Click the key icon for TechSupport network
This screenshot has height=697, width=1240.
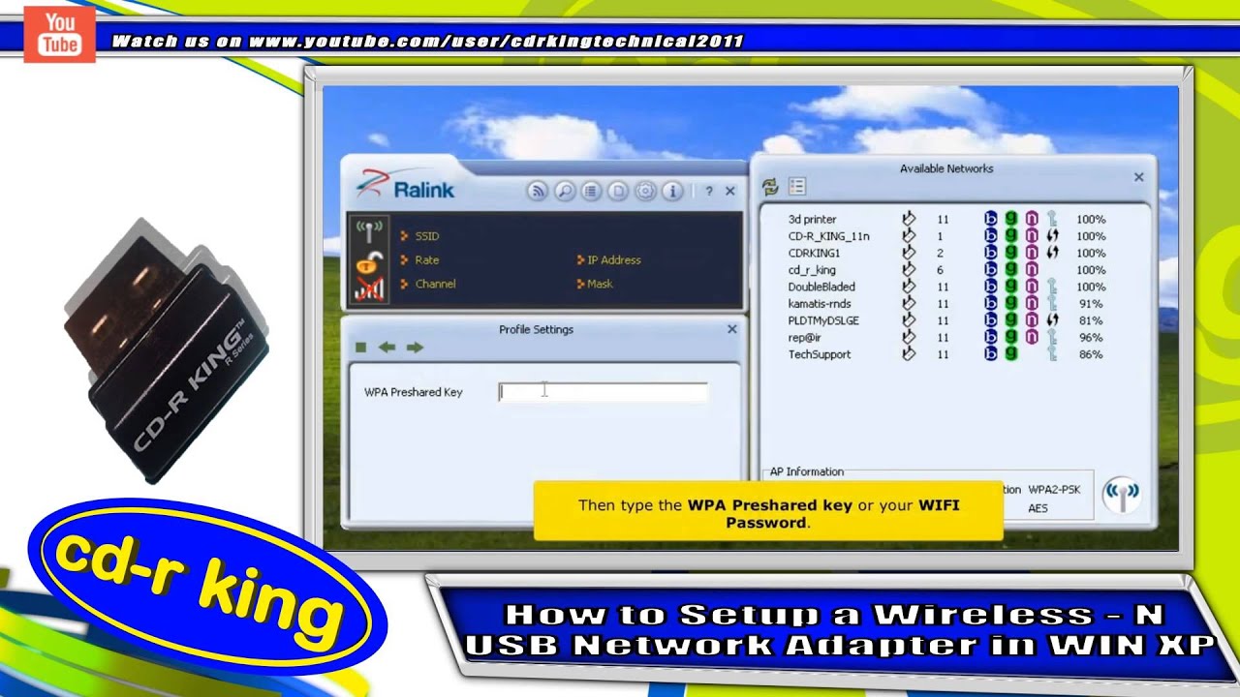[1052, 354]
